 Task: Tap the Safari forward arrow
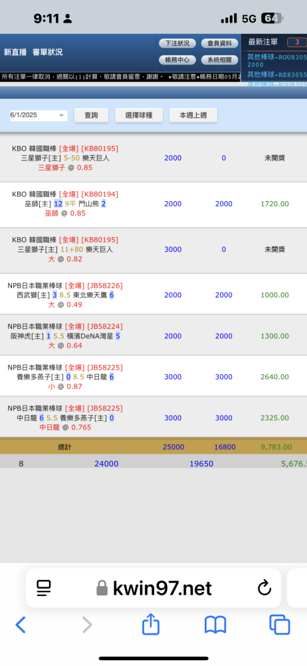(x=87, y=625)
